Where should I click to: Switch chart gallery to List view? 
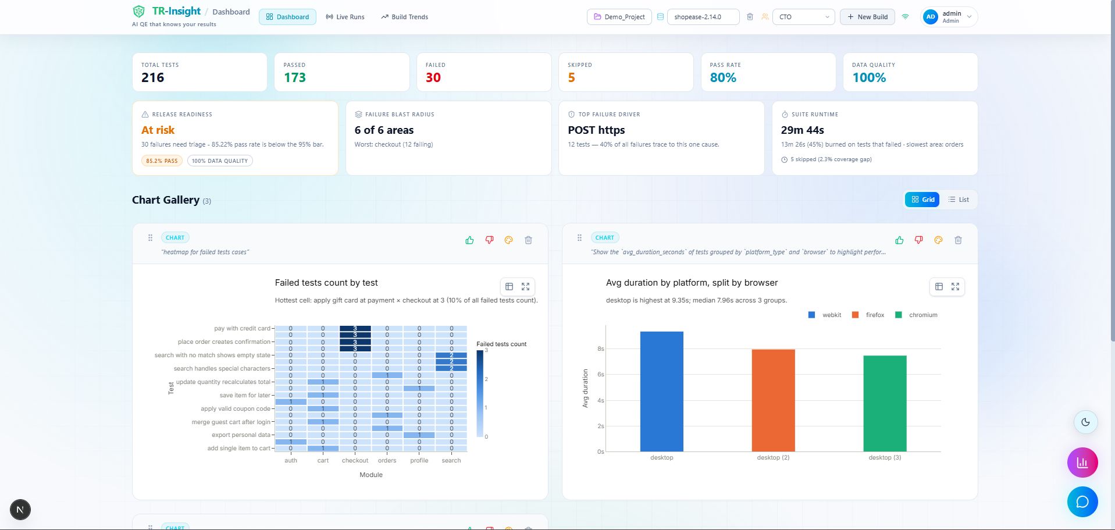pyautogui.click(x=959, y=200)
